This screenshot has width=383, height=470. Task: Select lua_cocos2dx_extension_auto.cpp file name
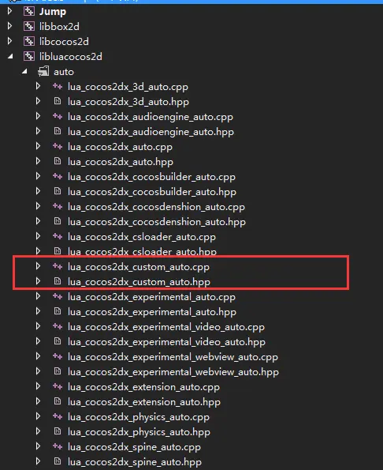pos(143,387)
